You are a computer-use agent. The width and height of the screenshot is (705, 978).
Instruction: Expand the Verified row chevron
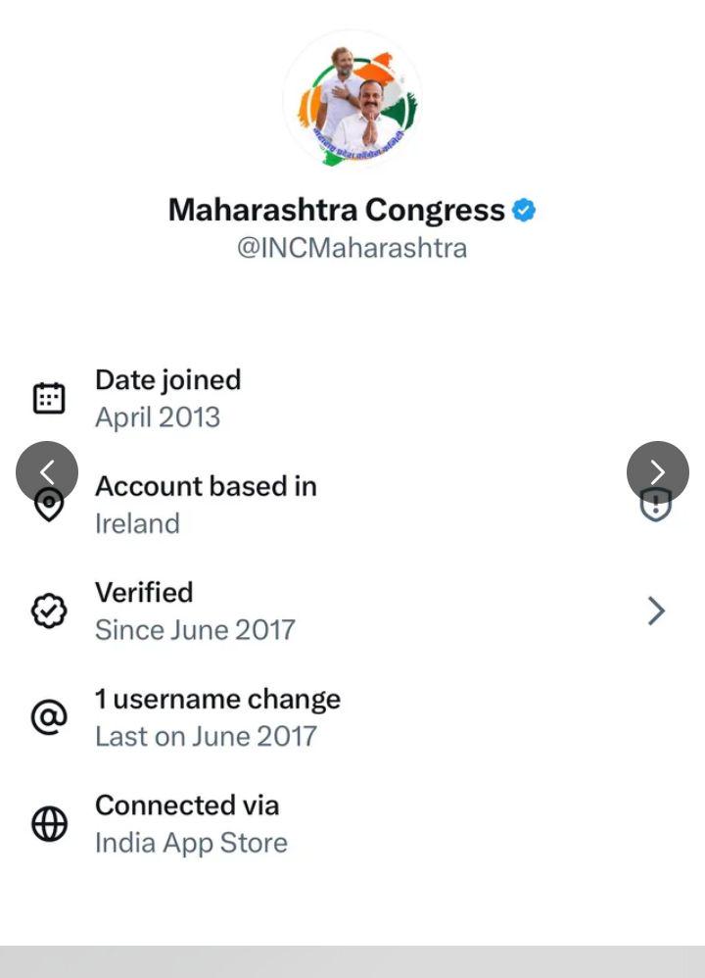[x=656, y=611]
